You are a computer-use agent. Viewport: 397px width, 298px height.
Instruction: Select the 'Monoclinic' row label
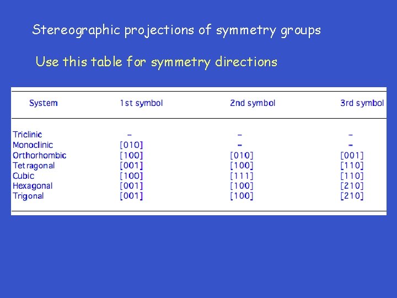33,145
